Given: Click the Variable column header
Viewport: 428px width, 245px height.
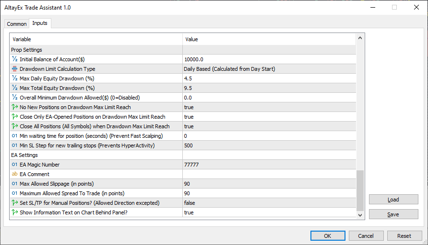Looking at the screenshot, I should pos(96,39).
